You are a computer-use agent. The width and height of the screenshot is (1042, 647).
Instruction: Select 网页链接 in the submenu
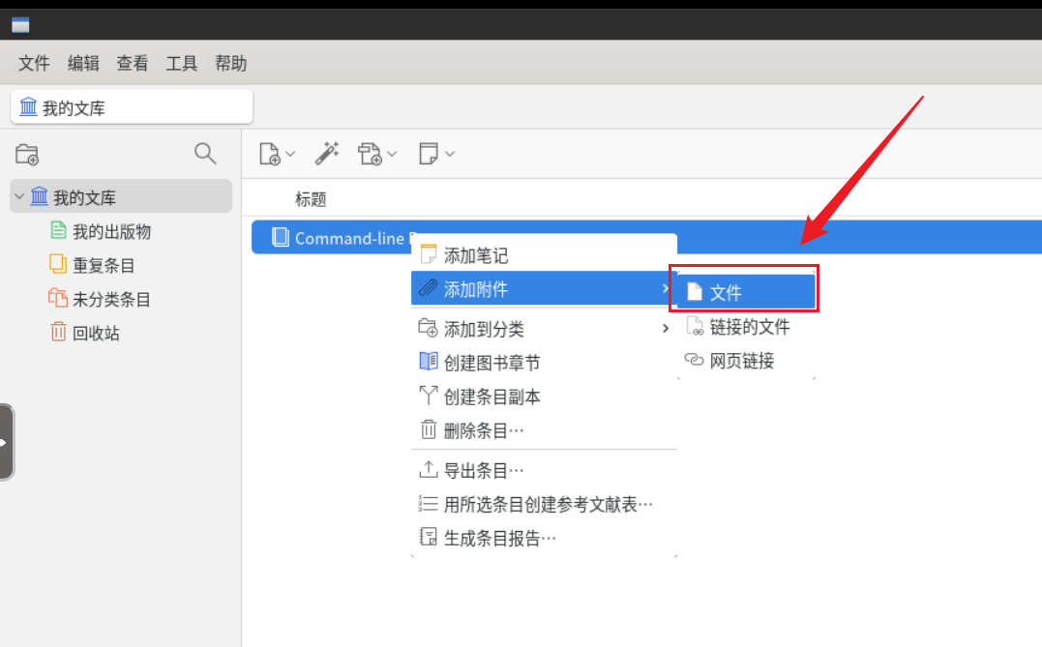746,360
